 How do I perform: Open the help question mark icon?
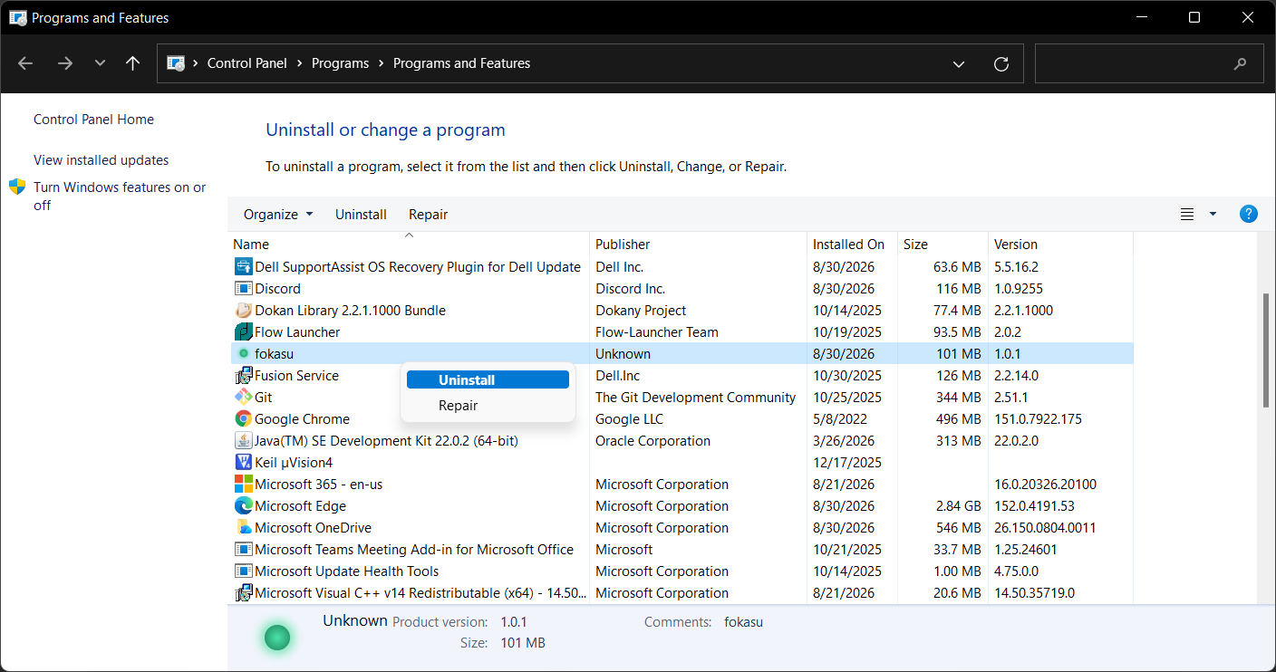click(x=1248, y=215)
